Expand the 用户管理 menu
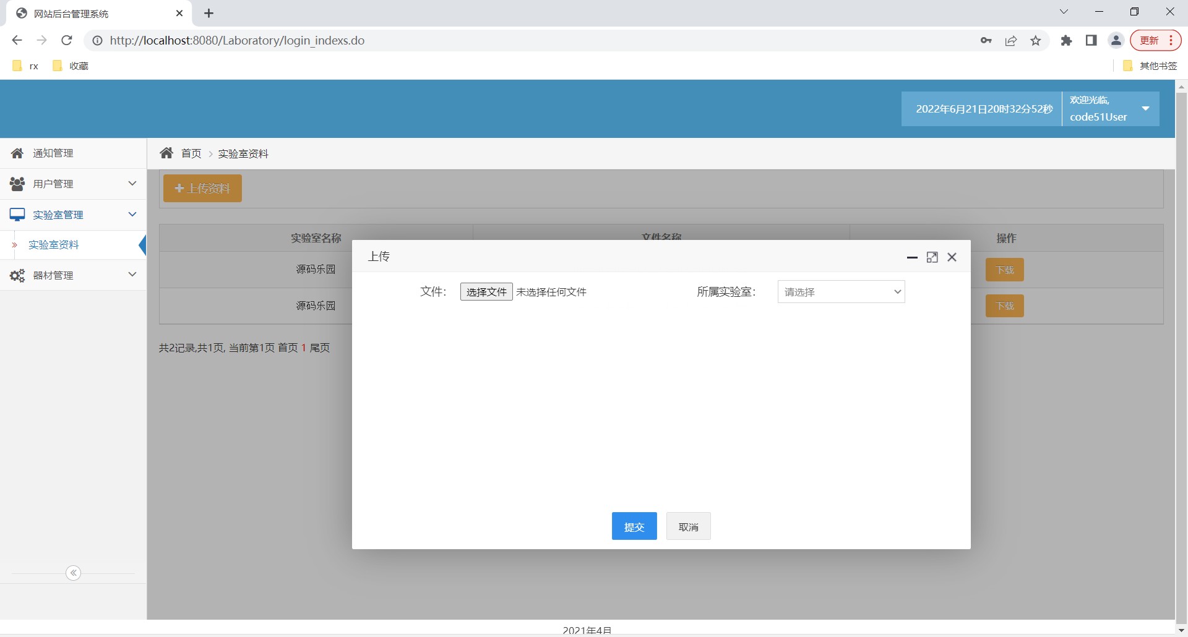This screenshot has height=637, width=1188. point(73,184)
